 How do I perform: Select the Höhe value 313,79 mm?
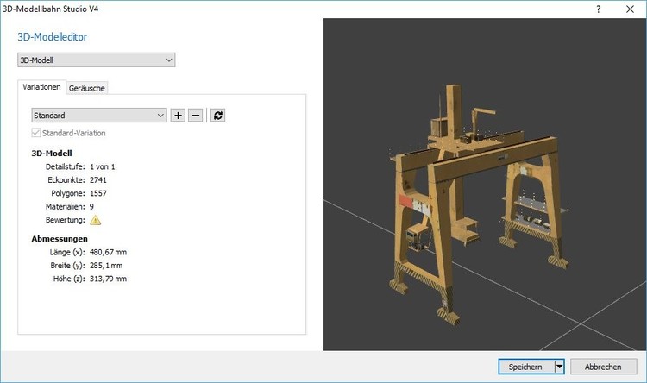[x=108, y=279]
